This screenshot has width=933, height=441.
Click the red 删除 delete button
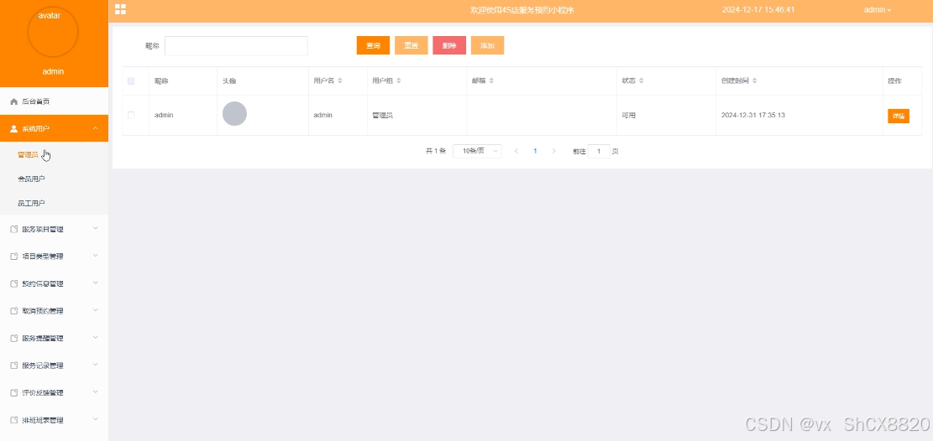coord(449,46)
